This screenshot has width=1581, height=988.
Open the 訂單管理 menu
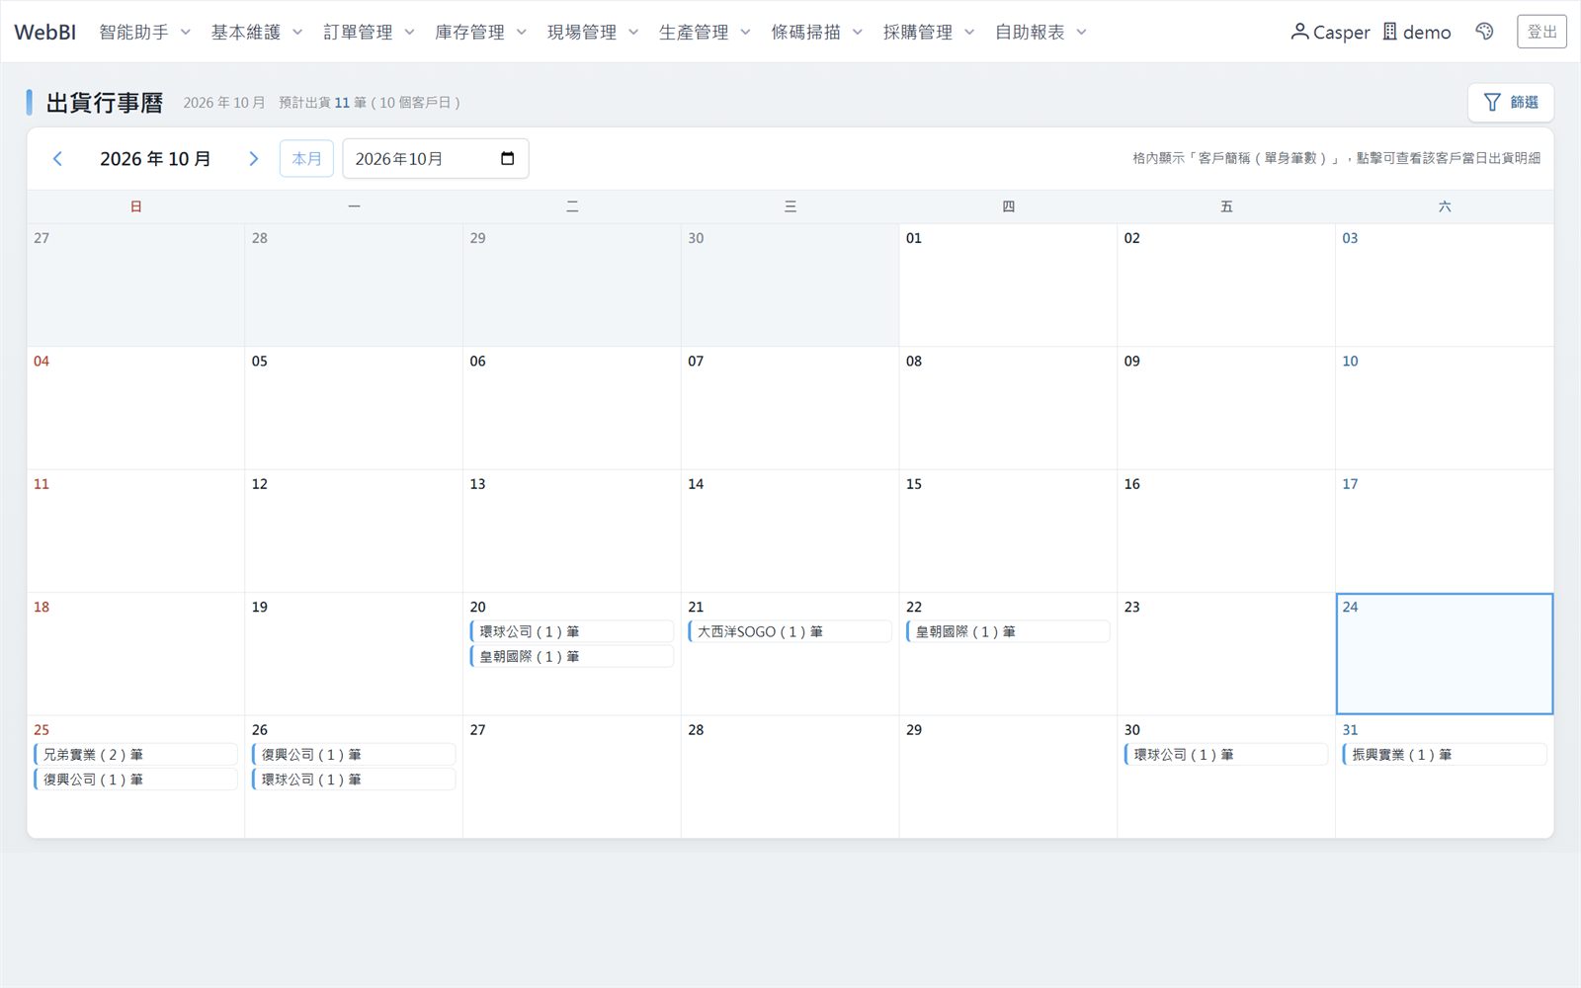pyautogui.click(x=369, y=32)
